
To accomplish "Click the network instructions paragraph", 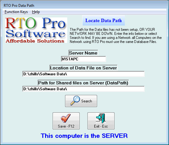I will point(116,35).
